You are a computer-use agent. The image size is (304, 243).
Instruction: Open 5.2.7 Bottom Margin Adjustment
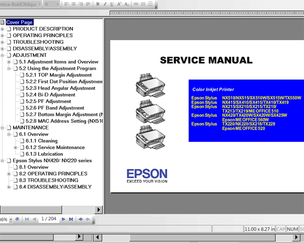(64, 114)
